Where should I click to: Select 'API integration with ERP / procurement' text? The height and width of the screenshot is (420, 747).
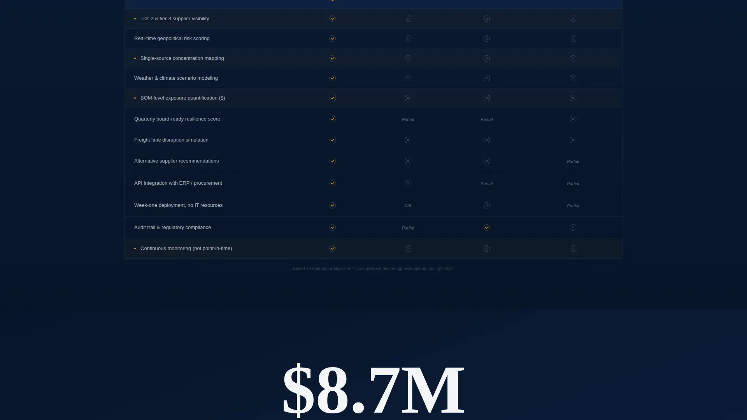[178, 183]
